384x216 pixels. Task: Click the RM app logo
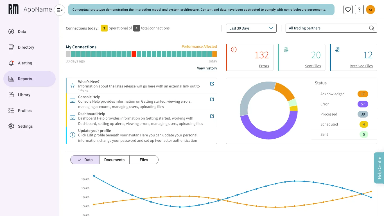(13, 9)
